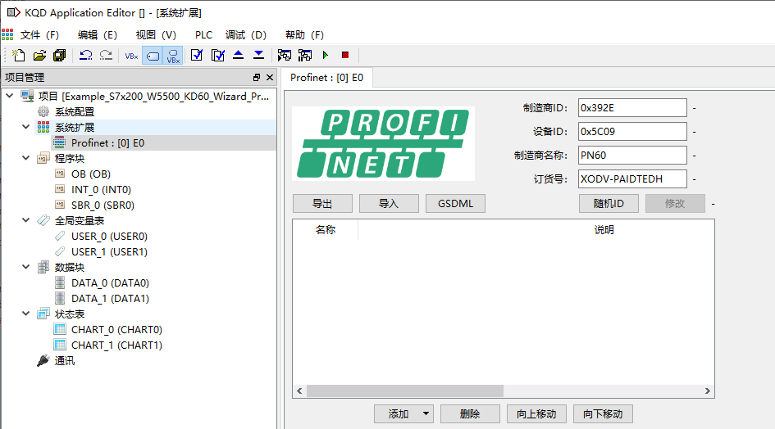Open the 调试 (D) menu
This screenshot has height=429, width=775.
(246, 35)
